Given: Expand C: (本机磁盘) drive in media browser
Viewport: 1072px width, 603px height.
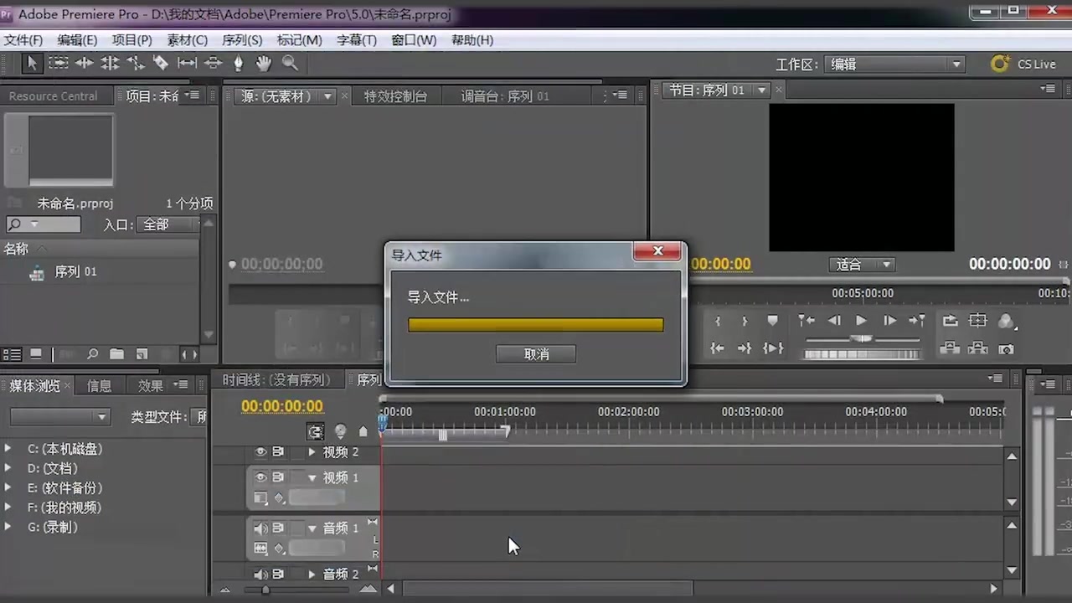Looking at the screenshot, I should (x=8, y=449).
